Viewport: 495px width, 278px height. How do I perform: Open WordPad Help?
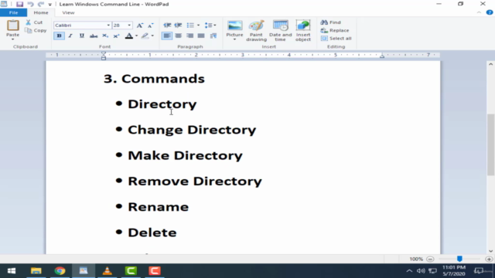click(x=490, y=12)
